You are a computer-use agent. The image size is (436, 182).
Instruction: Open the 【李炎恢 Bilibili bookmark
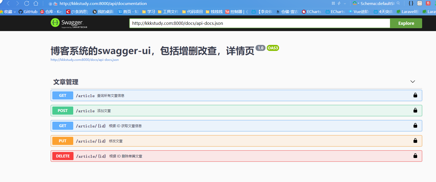tap(262, 12)
